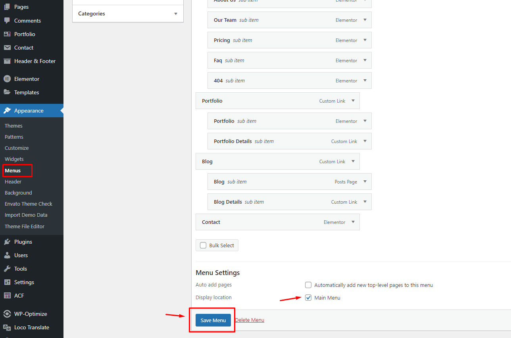Expand the Categories panel arrow
511x338 pixels.
(176, 14)
